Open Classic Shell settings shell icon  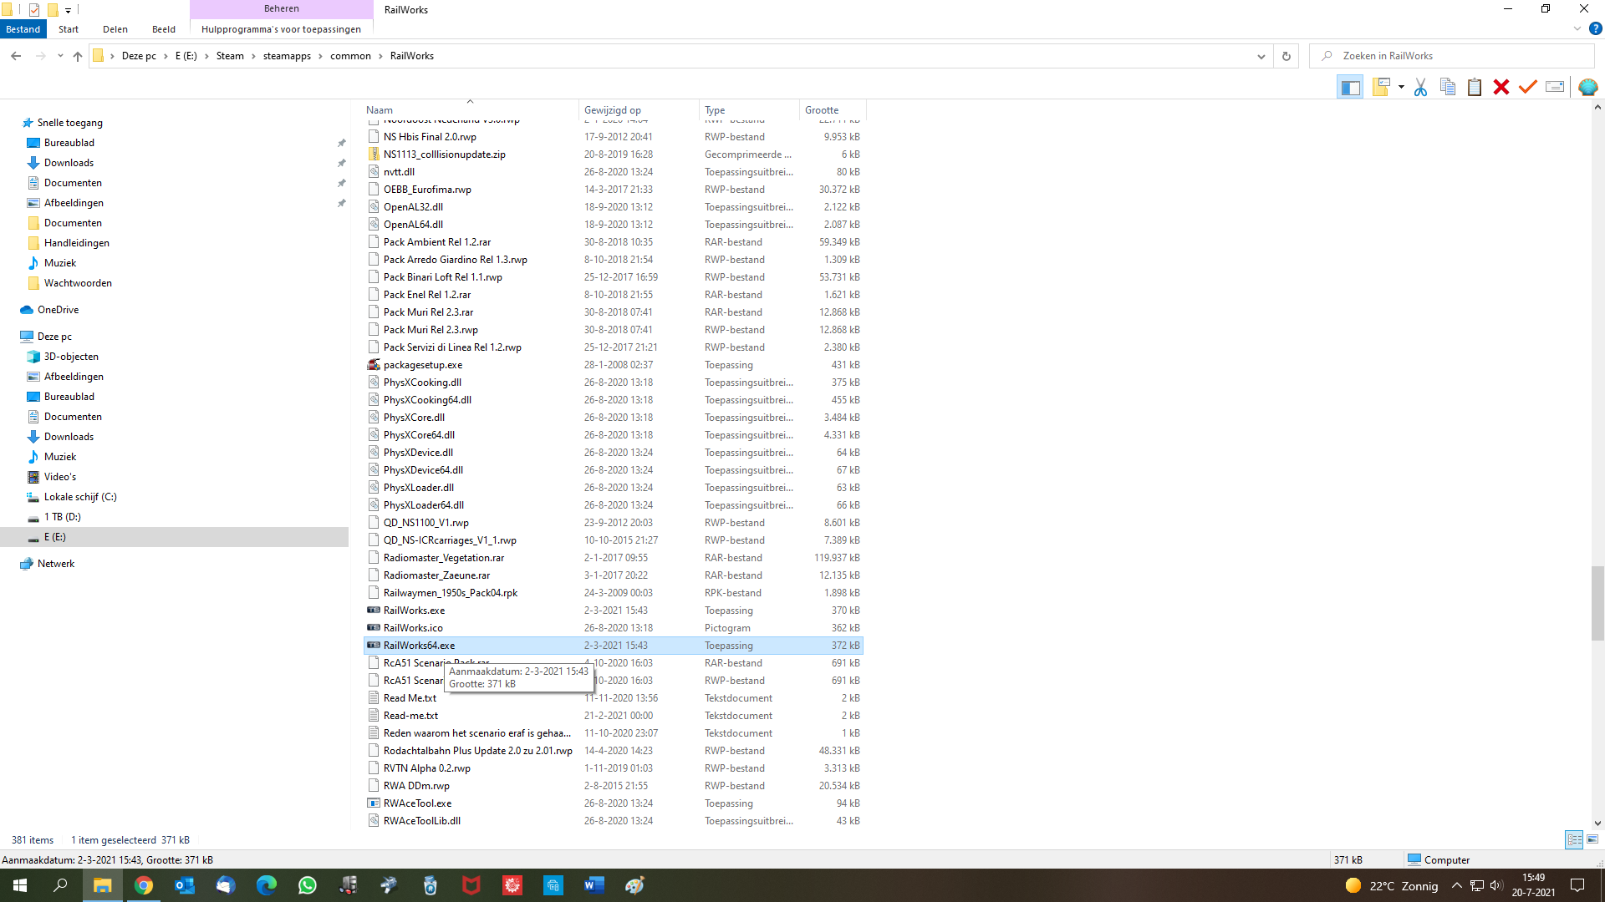click(1588, 87)
